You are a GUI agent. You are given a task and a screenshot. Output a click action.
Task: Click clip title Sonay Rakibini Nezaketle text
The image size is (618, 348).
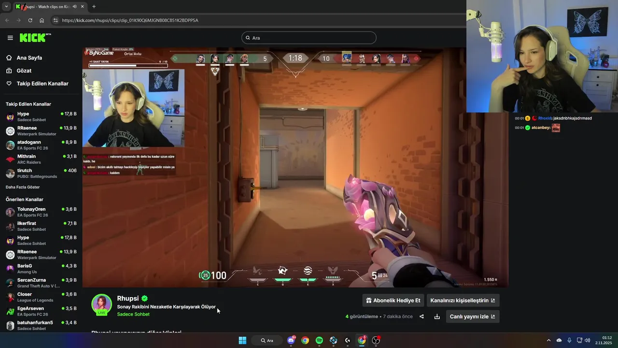[x=166, y=307]
